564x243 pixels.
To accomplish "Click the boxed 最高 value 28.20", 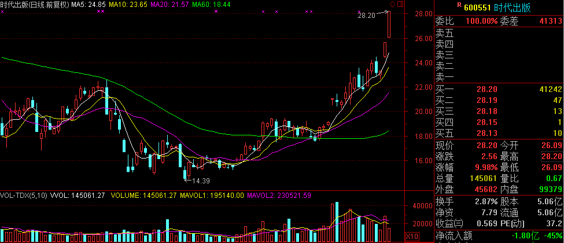I will [552, 157].
